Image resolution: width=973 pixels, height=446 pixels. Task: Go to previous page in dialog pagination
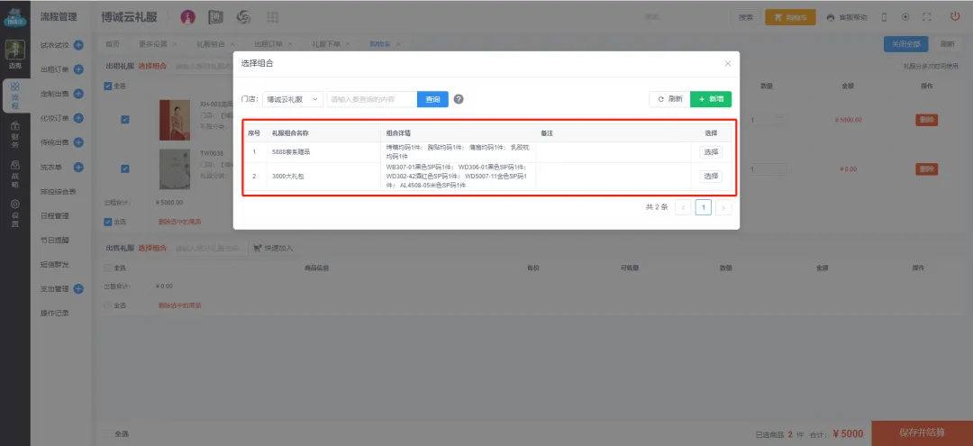(x=683, y=207)
